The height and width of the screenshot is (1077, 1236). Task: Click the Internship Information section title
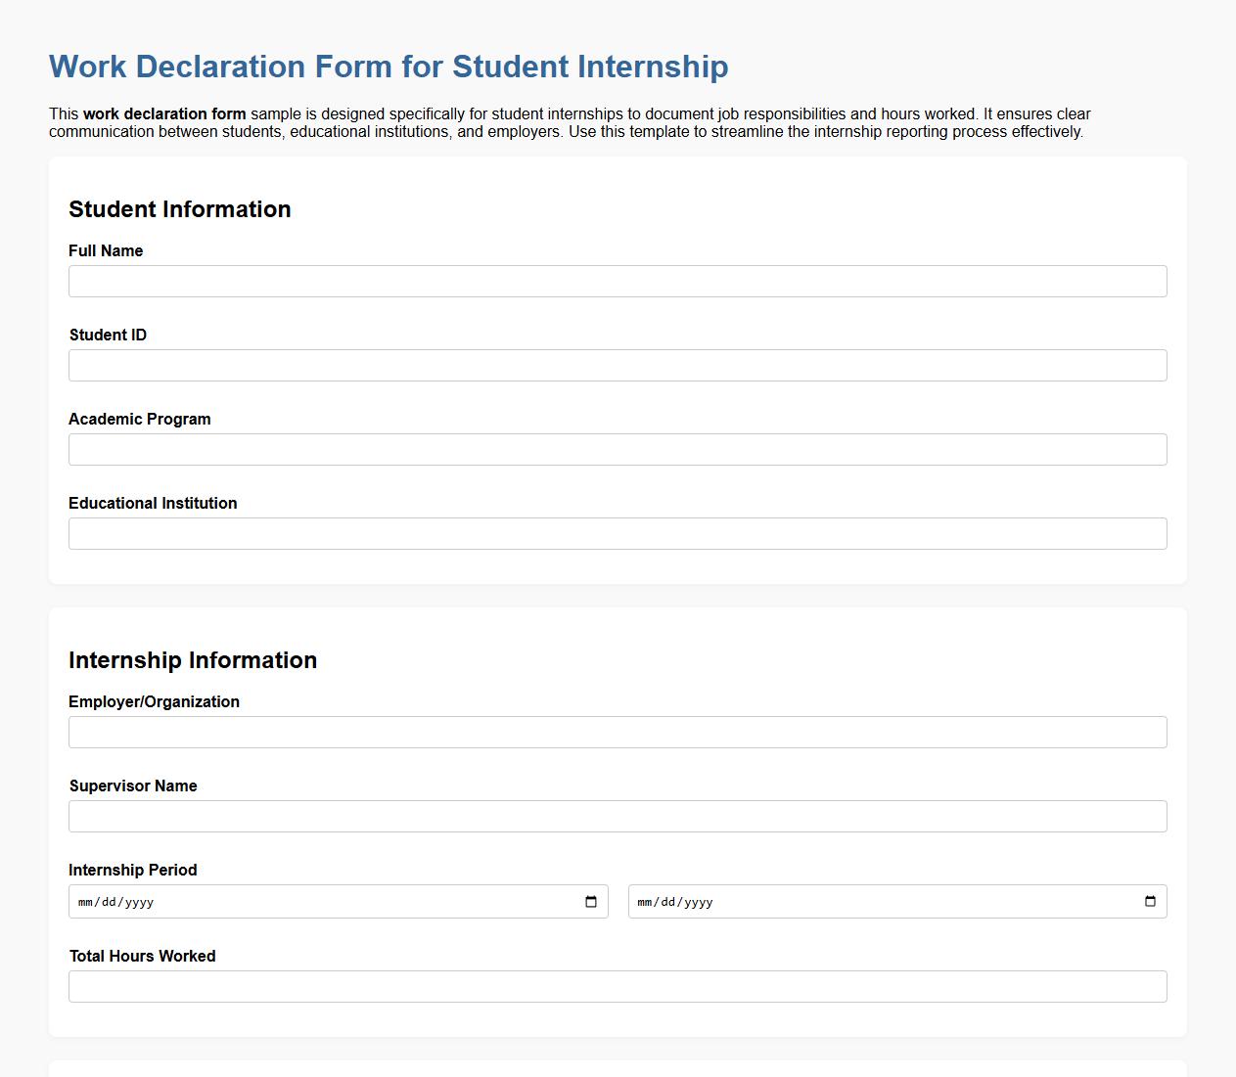[193, 660]
